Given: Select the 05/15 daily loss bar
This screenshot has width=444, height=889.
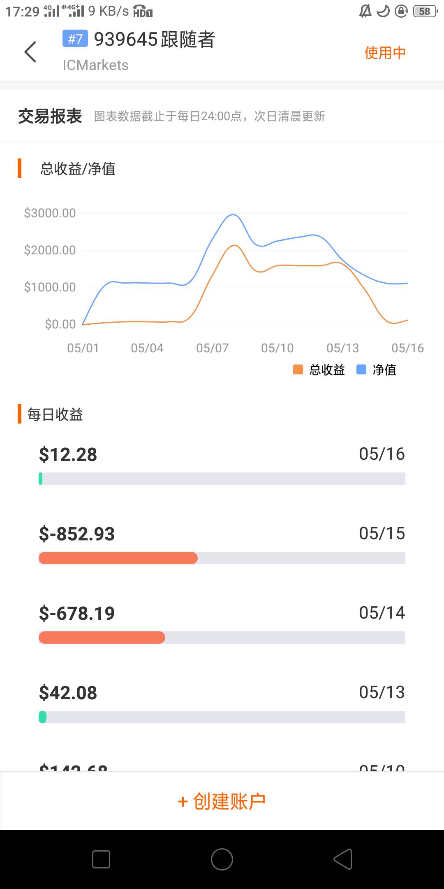Looking at the screenshot, I should (118, 558).
